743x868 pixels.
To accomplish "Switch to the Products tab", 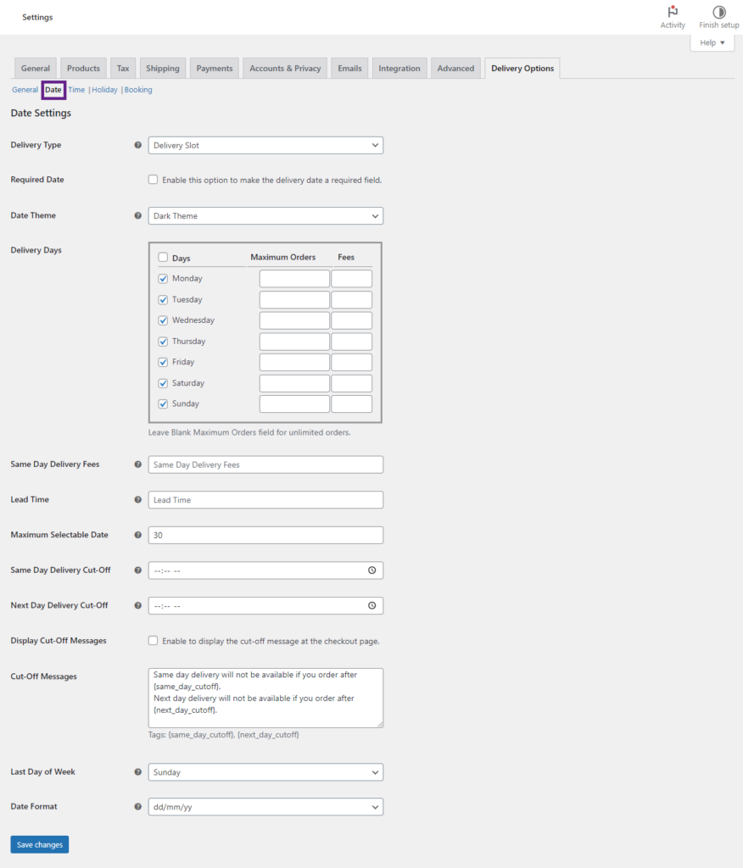I will [83, 68].
